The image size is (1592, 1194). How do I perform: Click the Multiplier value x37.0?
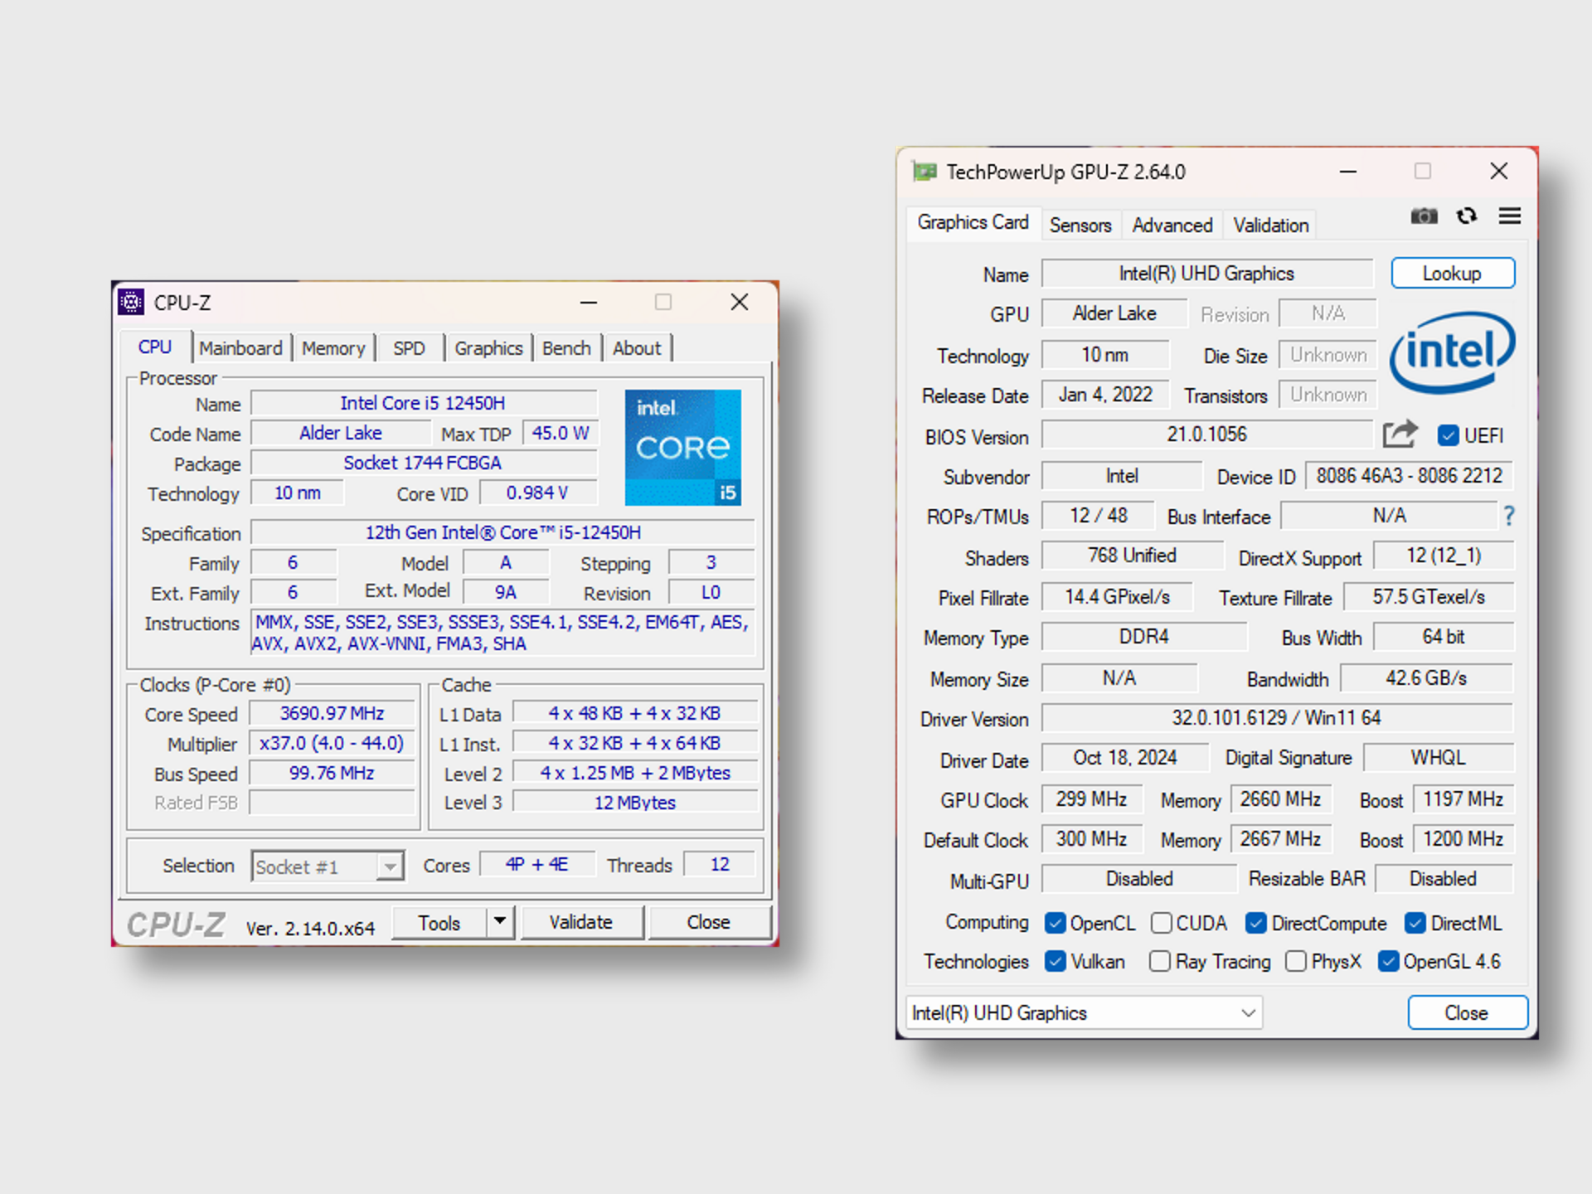coord(332,743)
